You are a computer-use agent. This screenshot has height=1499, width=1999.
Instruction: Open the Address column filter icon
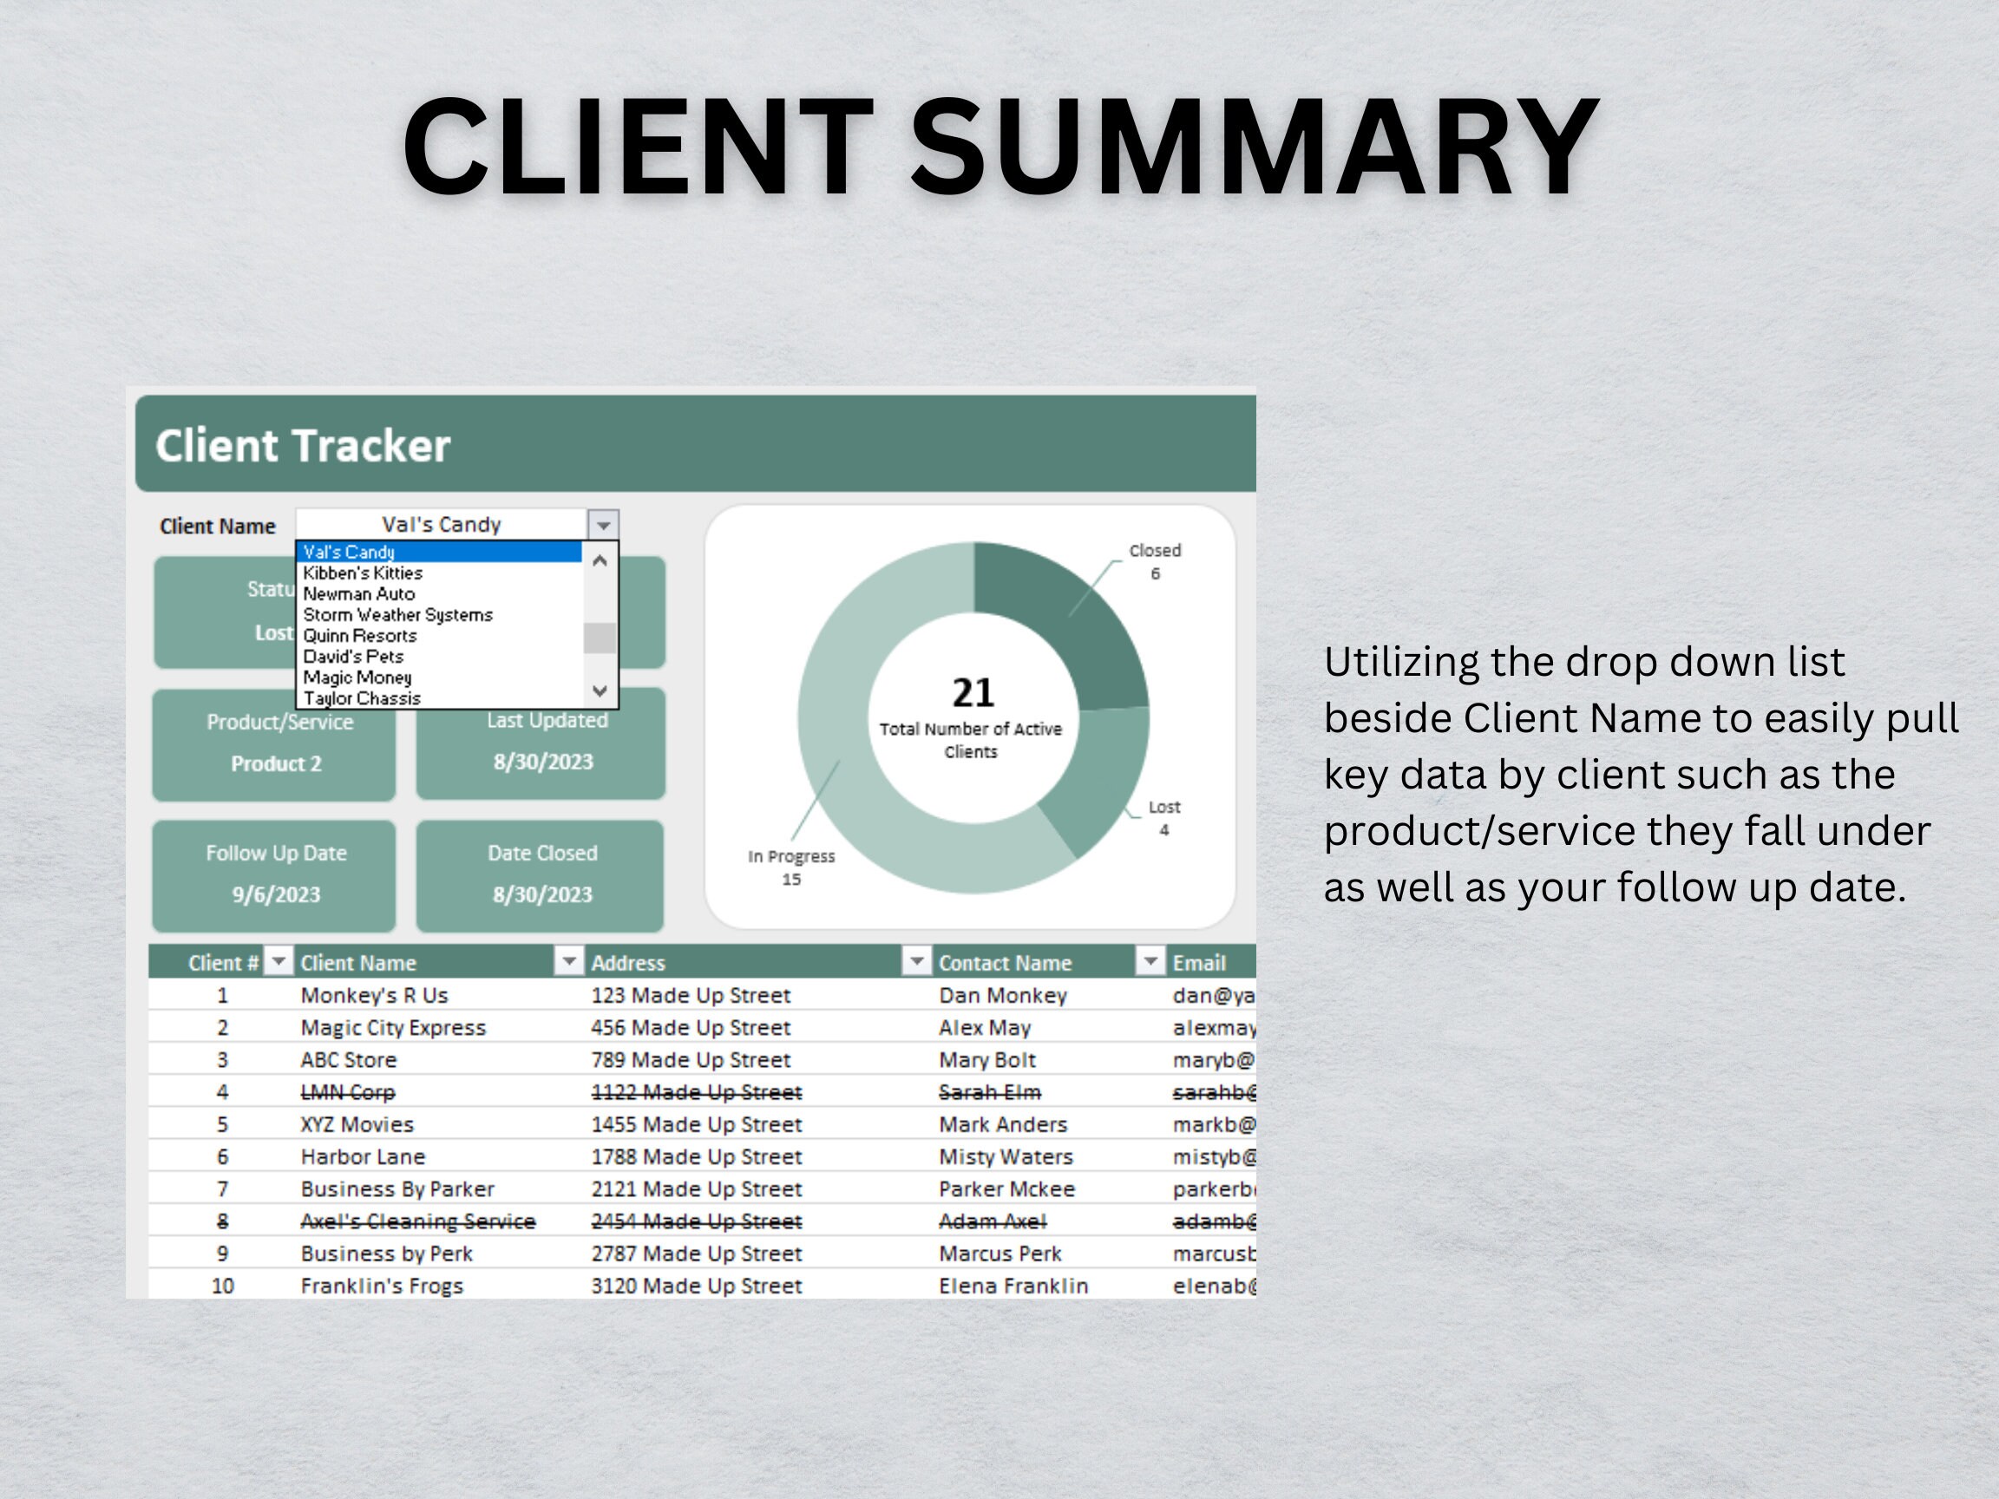click(916, 961)
